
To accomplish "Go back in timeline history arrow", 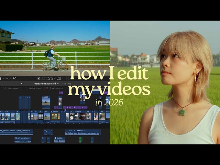I will [x=22, y=84].
